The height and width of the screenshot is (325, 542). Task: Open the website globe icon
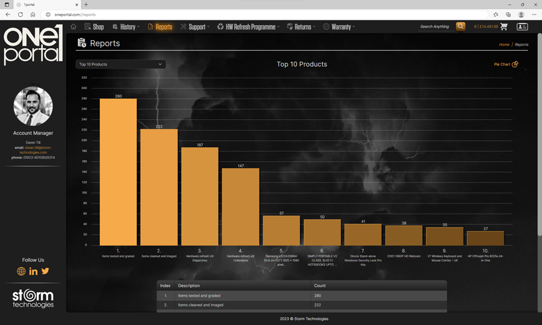click(x=21, y=271)
